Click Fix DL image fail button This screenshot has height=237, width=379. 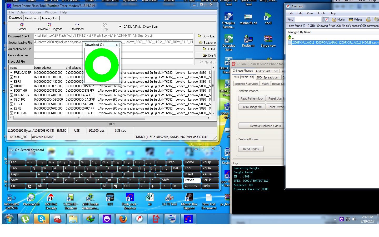pos(252,107)
